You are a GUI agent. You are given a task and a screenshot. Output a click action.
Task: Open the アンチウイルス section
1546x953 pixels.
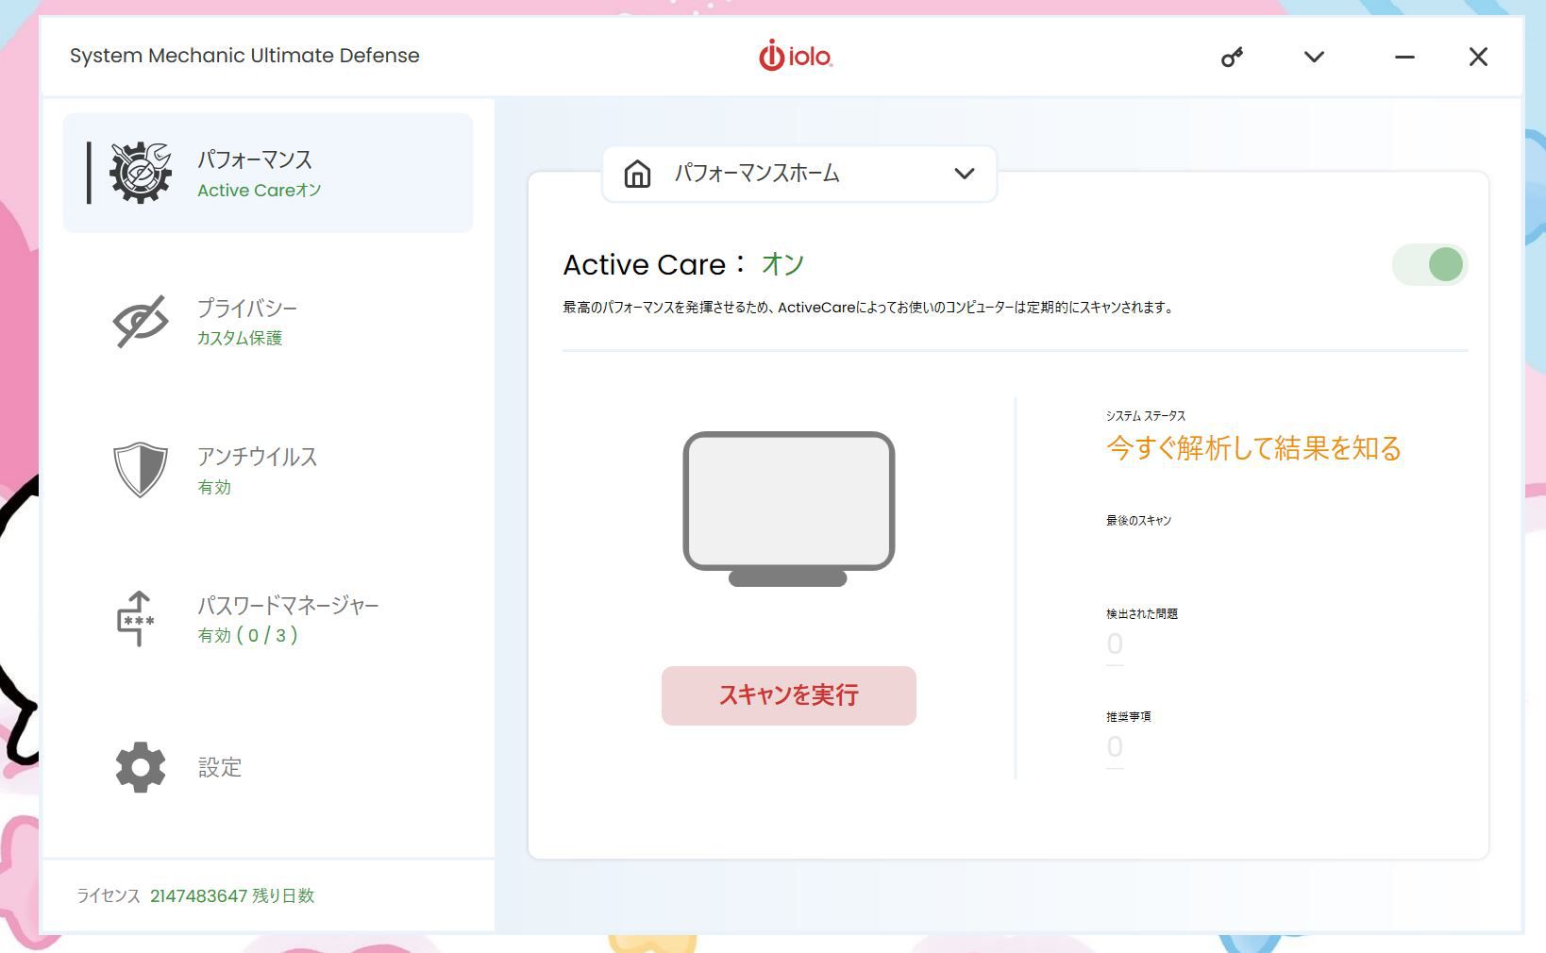point(268,469)
